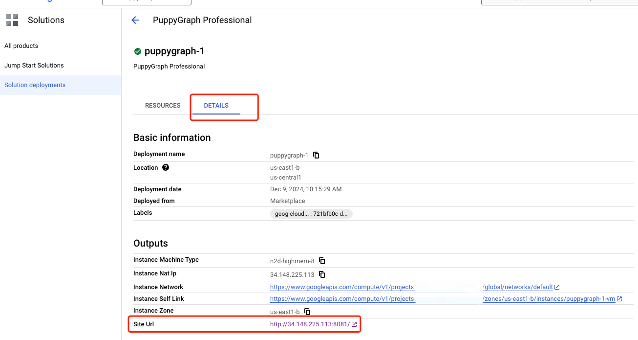Open Jump Start Solutions in sidebar
The width and height of the screenshot is (638, 340).
(34, 66)
